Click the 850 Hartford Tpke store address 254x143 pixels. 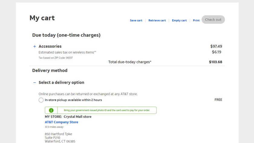[x=58, y=134]
